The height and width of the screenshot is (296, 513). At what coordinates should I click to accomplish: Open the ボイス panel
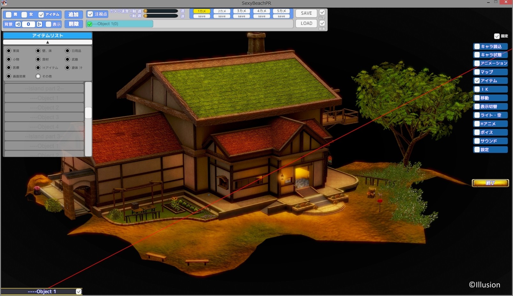point(490,132)
